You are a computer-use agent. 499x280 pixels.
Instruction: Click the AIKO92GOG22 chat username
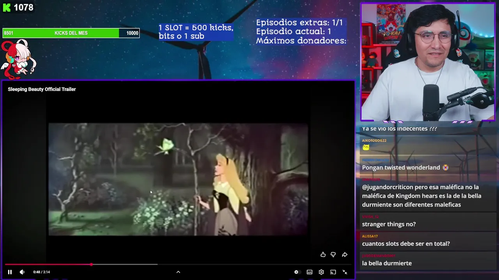374,140
